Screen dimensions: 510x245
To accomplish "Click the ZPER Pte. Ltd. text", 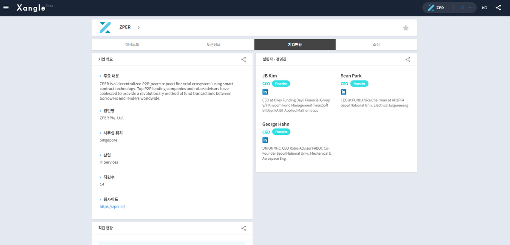I will [x=111, y=118].
